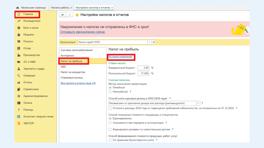Open Антикризис section

(x=67, y=56)
